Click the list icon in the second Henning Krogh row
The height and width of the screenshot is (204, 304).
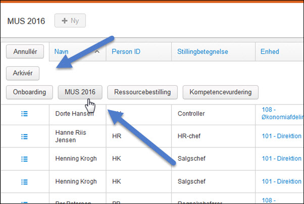click(24, 181)
